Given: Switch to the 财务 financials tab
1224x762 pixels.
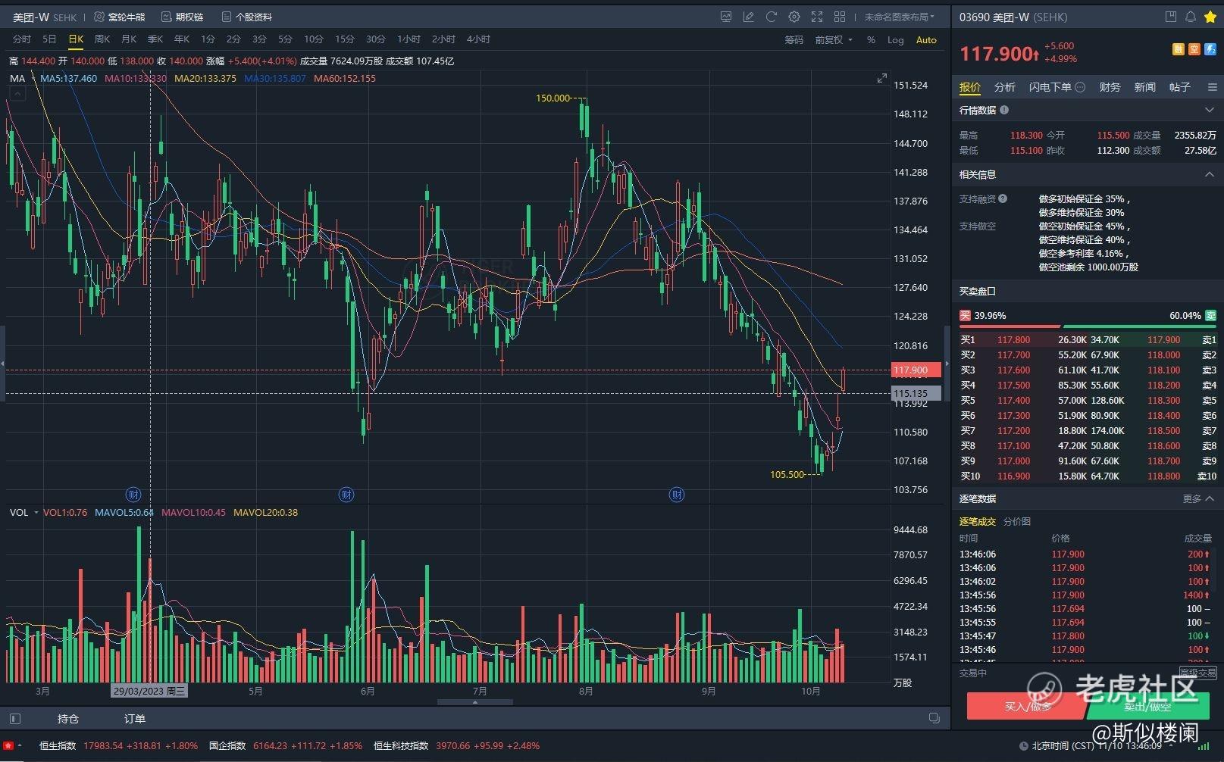Looking at the screenshot, I should coord(1110,87).
